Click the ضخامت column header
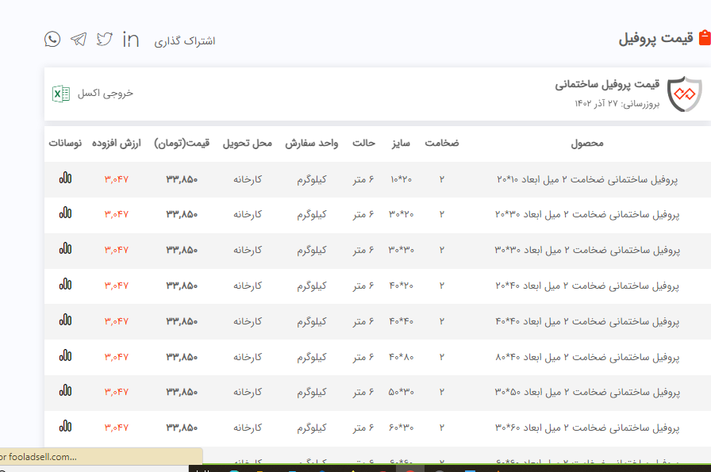 (441, 144)
